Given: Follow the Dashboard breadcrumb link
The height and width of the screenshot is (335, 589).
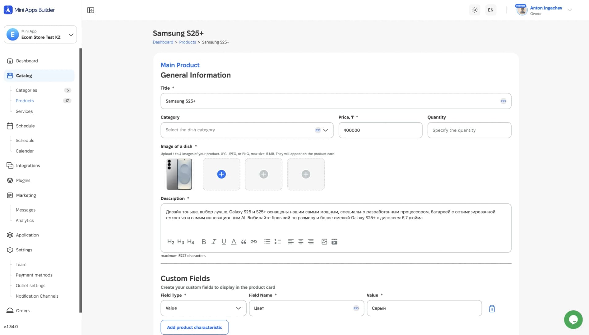Looking at the screenshot, I should [163, 42].
